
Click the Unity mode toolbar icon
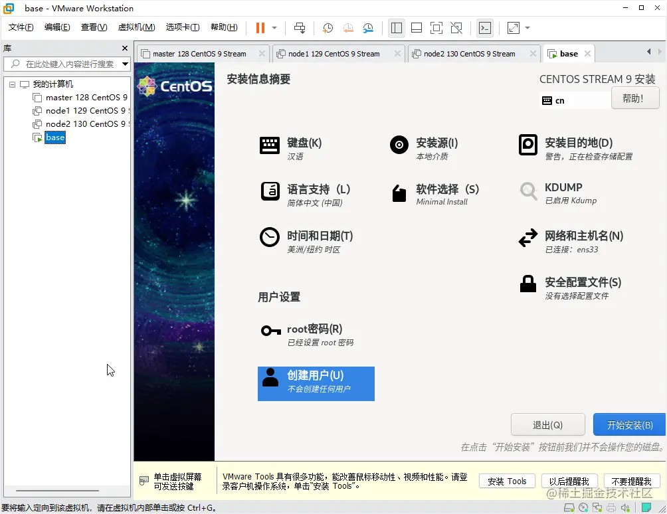[456, 28]
